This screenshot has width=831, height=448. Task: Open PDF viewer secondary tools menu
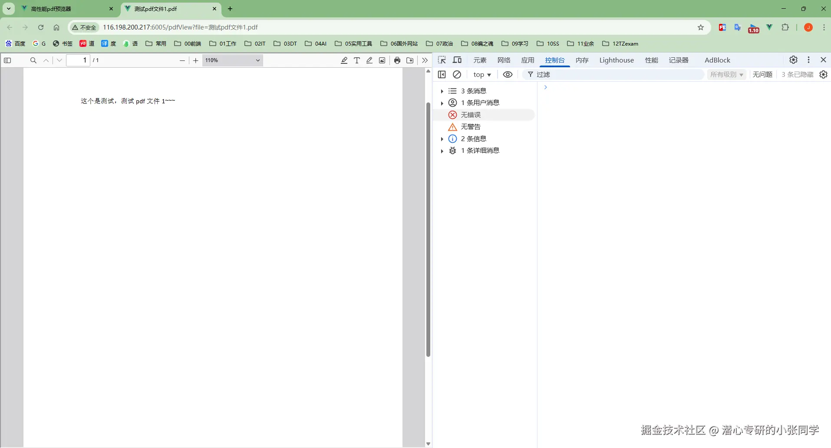[x=425, y=60]
